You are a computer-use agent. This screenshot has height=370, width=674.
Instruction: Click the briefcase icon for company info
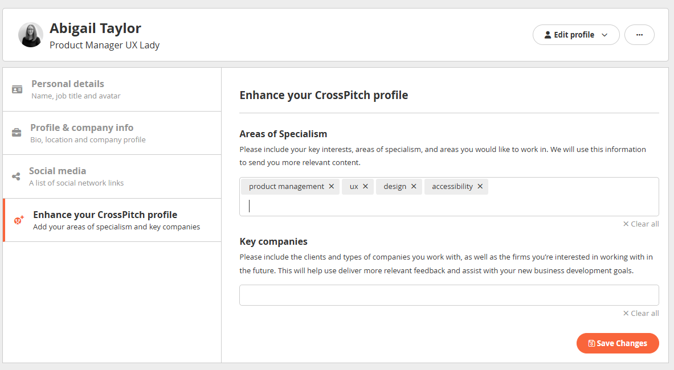17,133
